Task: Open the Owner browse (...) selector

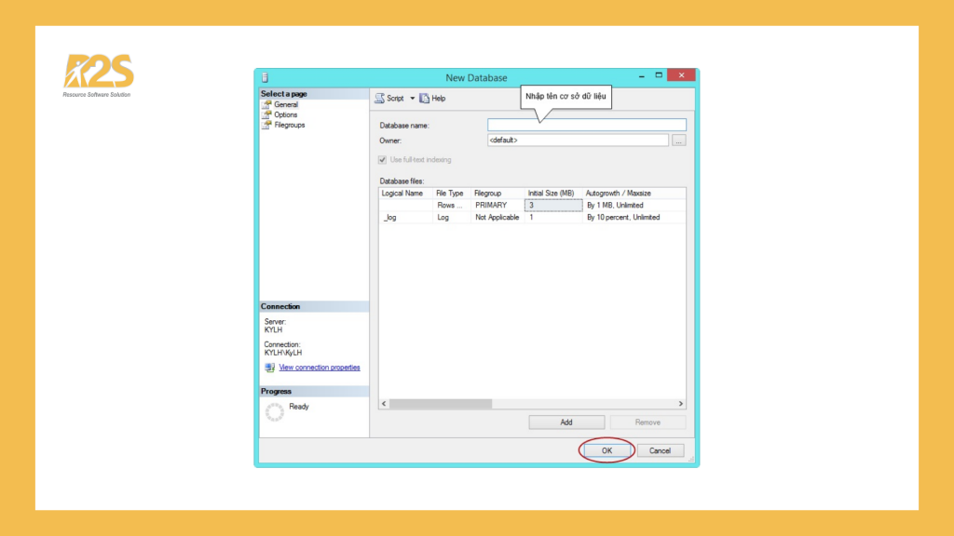Action: pos(678,140)
